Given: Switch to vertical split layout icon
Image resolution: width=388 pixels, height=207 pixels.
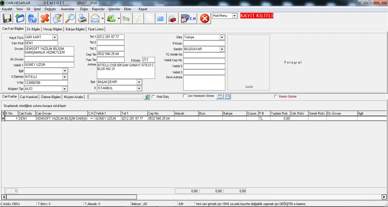Looking at the screenshot, I should click(220, 97).
